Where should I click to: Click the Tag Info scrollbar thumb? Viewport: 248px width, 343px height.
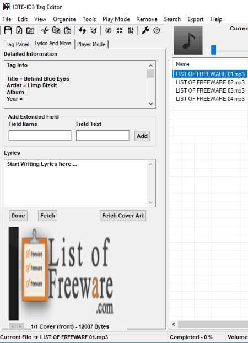point(150,73)
